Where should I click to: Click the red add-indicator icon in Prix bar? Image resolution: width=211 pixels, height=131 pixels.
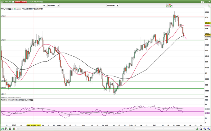tap(12, 9)
